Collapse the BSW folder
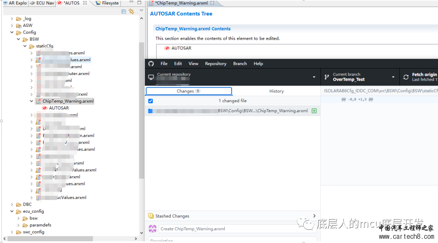438x243 pixels. 18,39
